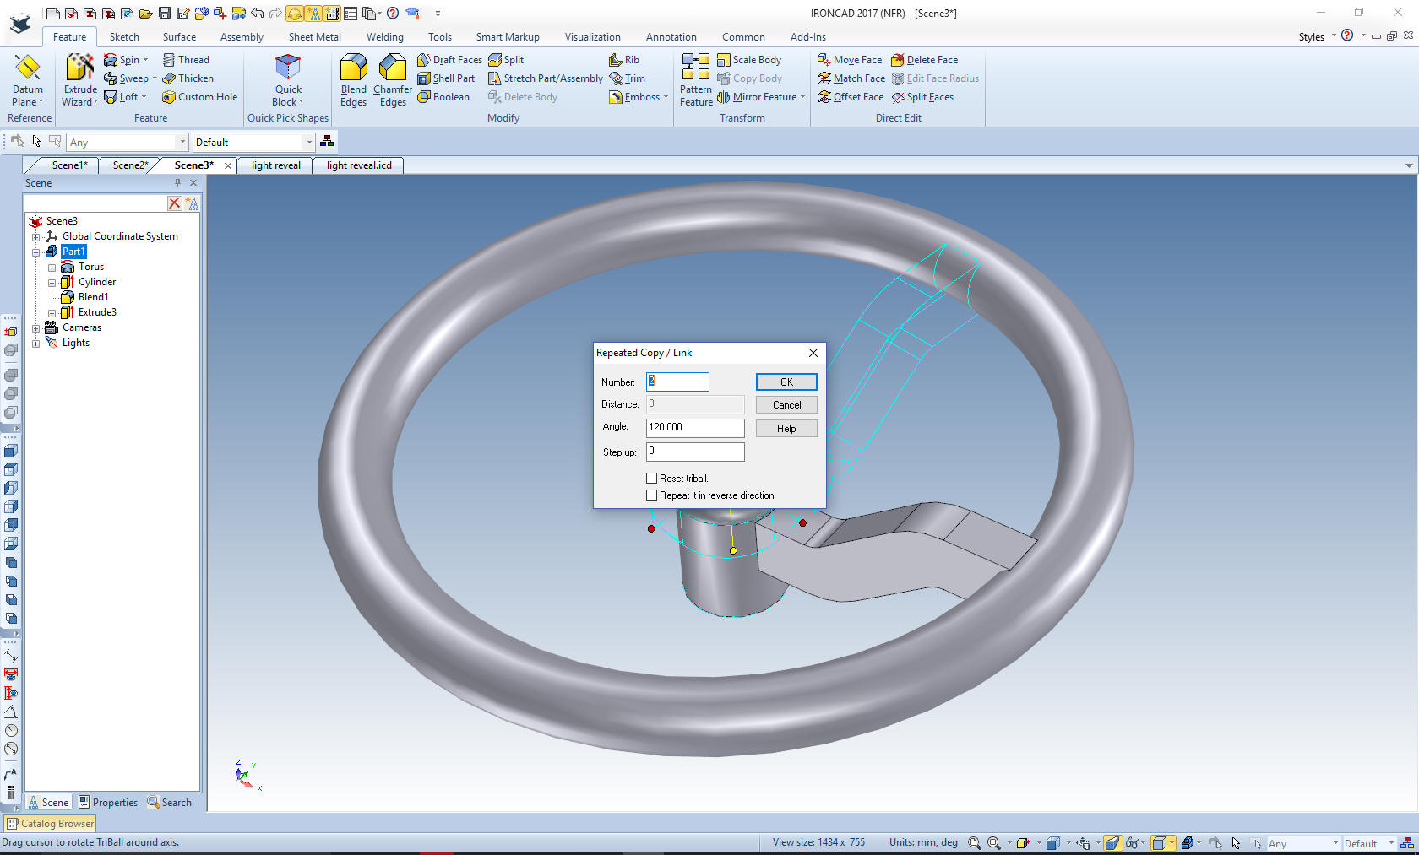
Task: Click OK in Repeated Copy dialog
Action: [786, 382]
